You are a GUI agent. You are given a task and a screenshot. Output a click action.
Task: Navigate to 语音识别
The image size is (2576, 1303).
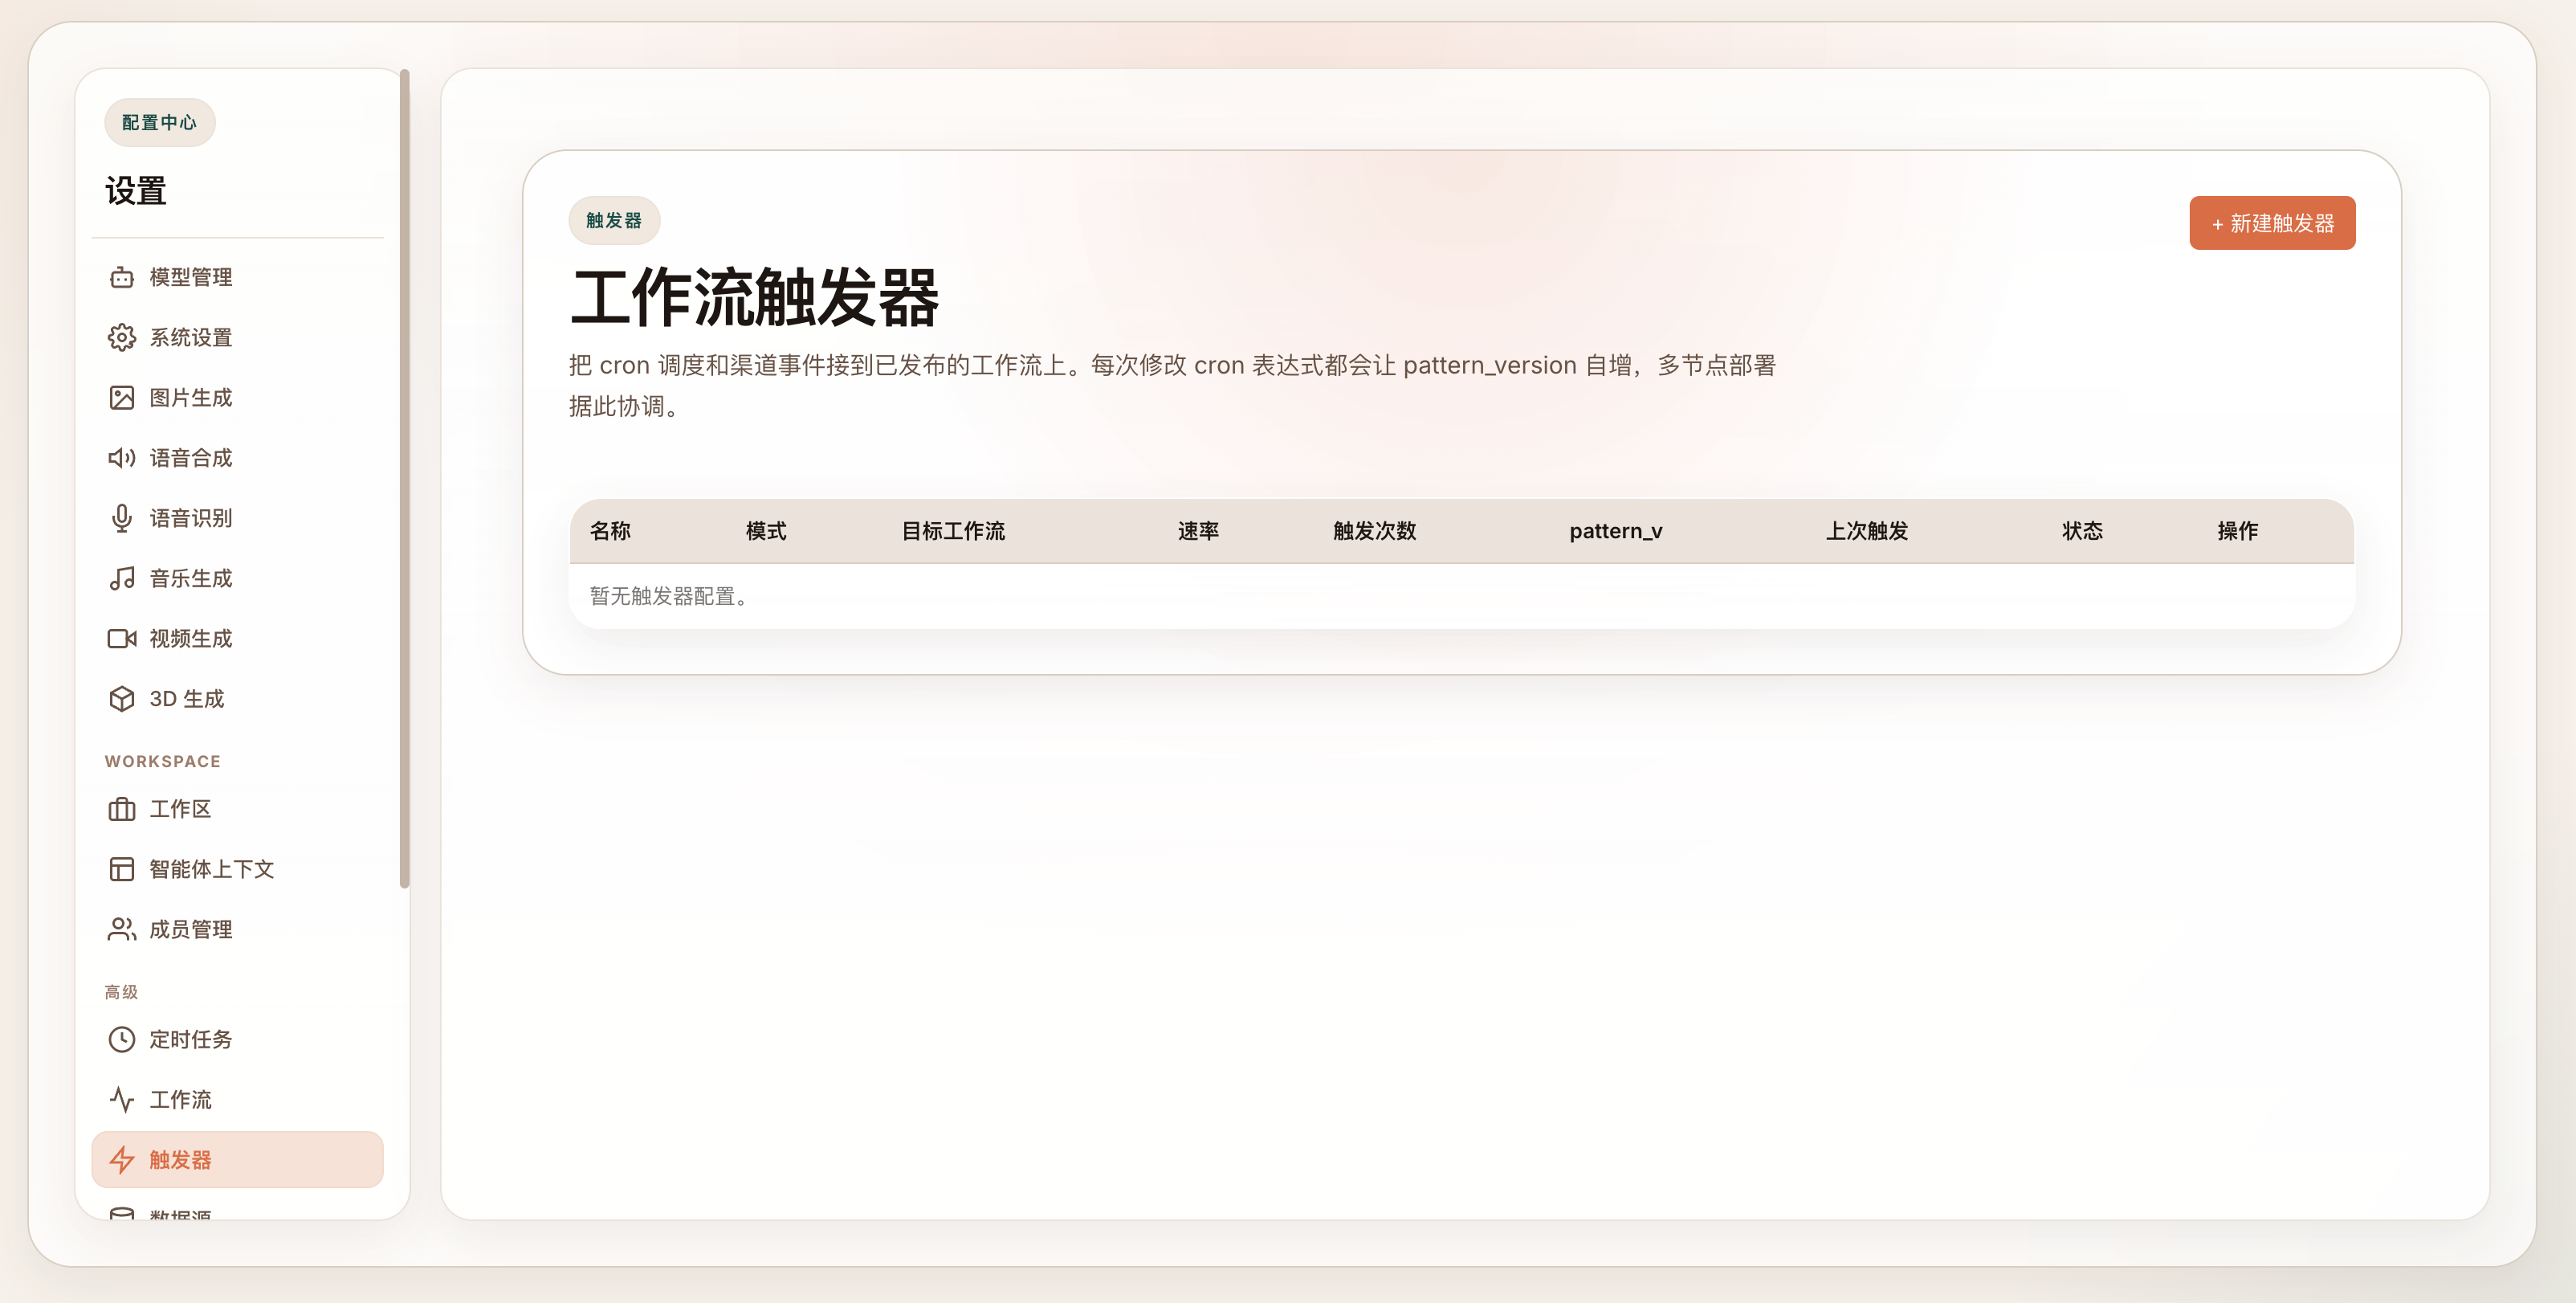237,517
